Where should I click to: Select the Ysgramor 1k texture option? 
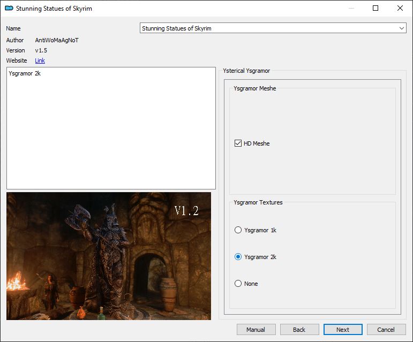(x=238, y=230)
